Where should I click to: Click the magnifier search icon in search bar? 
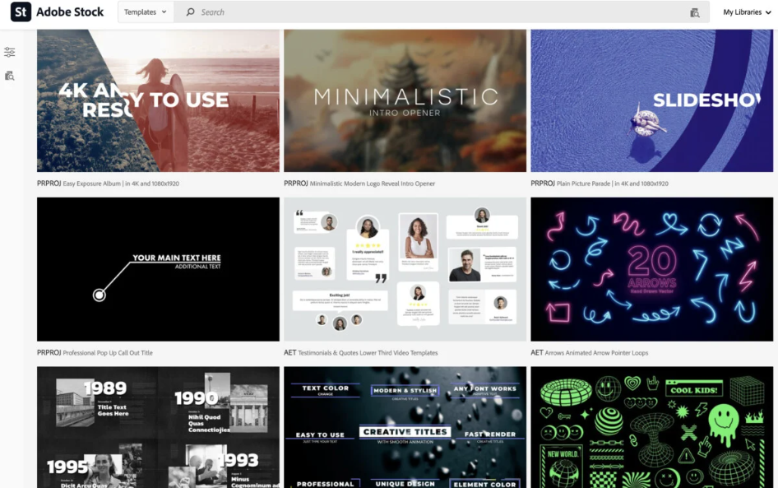point(190,12)
